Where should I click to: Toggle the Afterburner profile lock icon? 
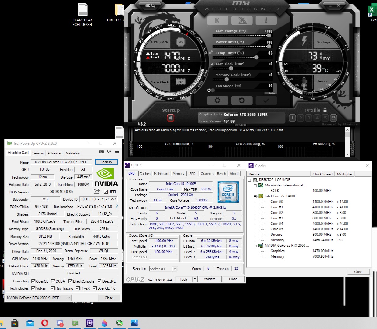coord(325,110)
